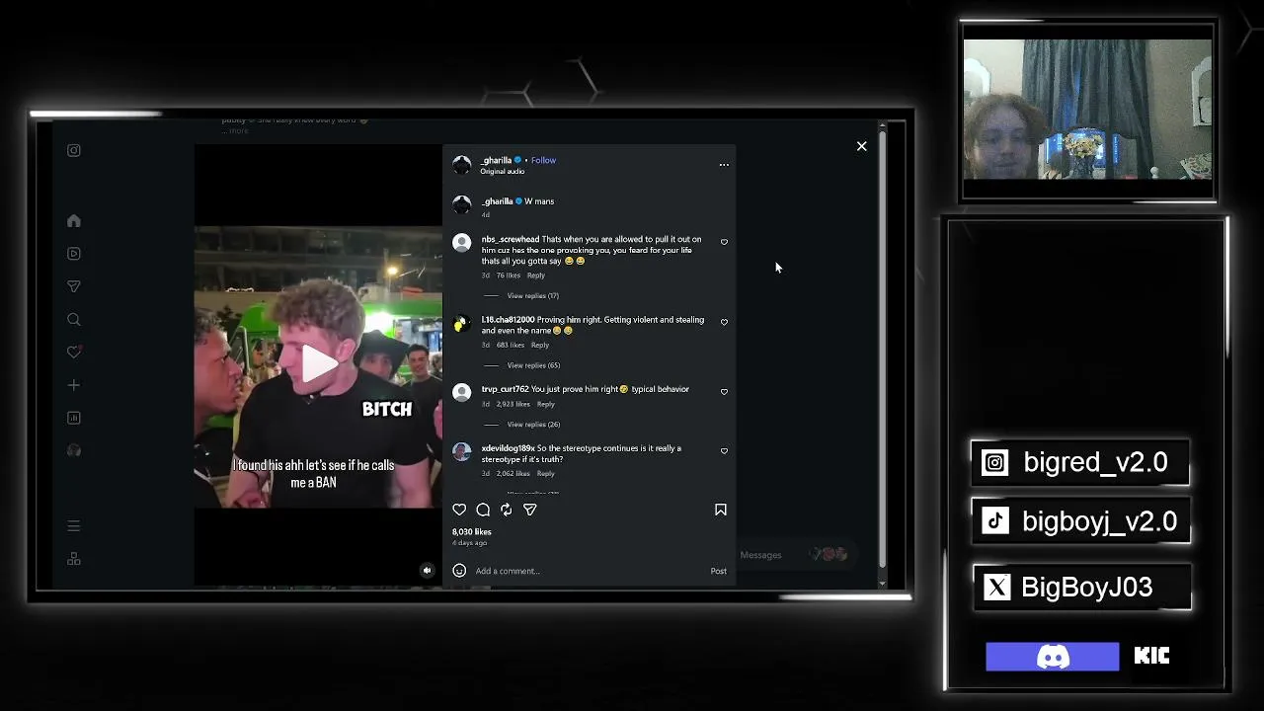Open the post's three-dot more options
Screen dimensions: 1264x711
click(x=724, y=165)
